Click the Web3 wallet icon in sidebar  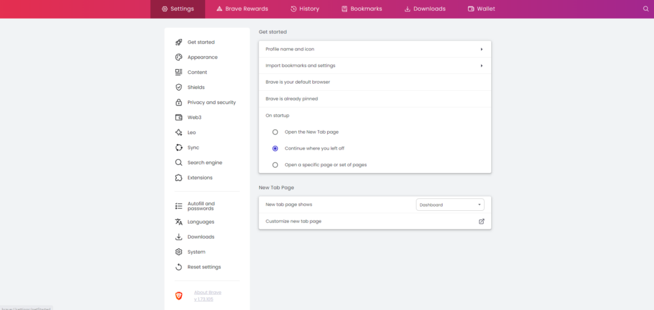[x=179, y=118]
